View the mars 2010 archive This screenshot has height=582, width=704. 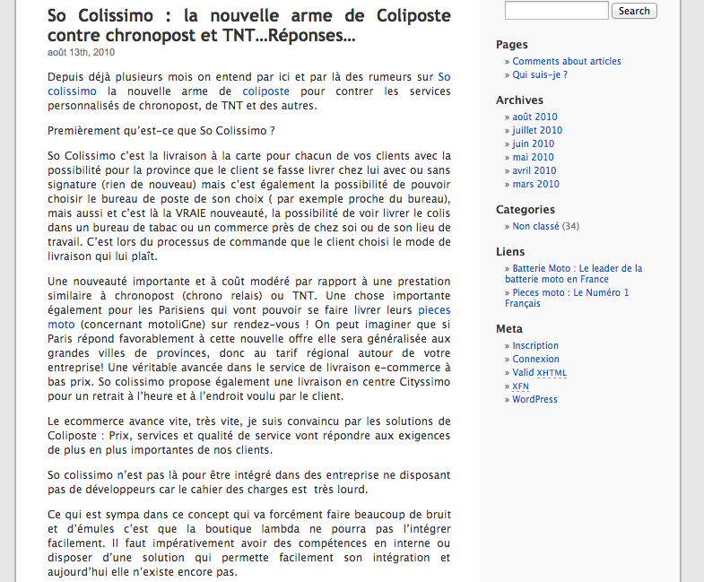pos(536,184)
